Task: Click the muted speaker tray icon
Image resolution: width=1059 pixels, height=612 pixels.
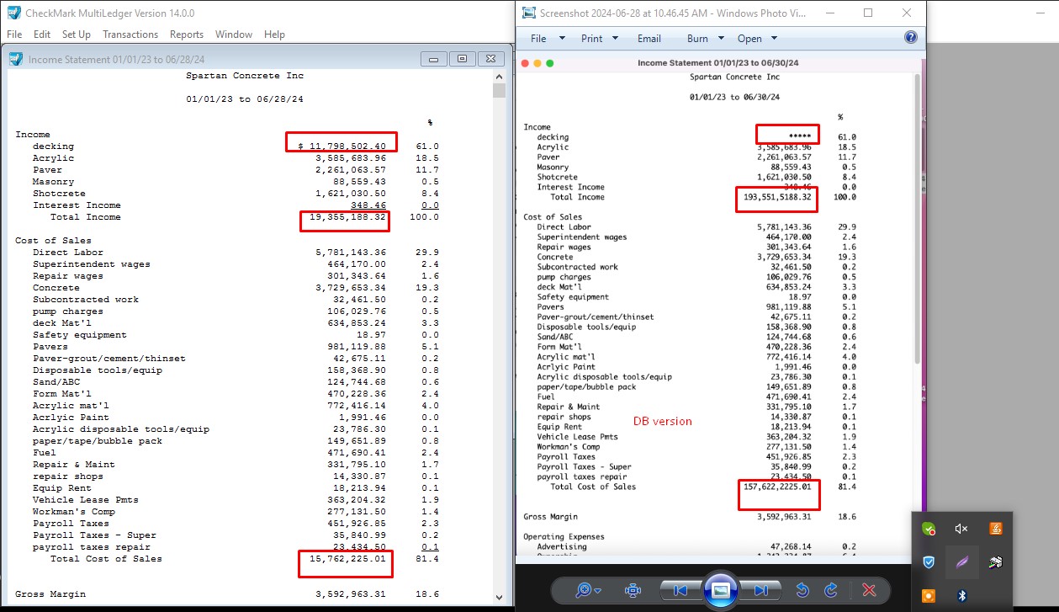Action: [x=962, y=529]
